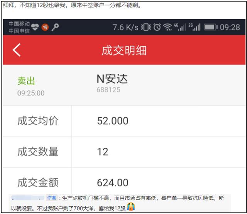Tap the 09:28 clock in status bar
The height and width of the screenshot is (214, 247).
pyautogui.click(x=230, y=27)
